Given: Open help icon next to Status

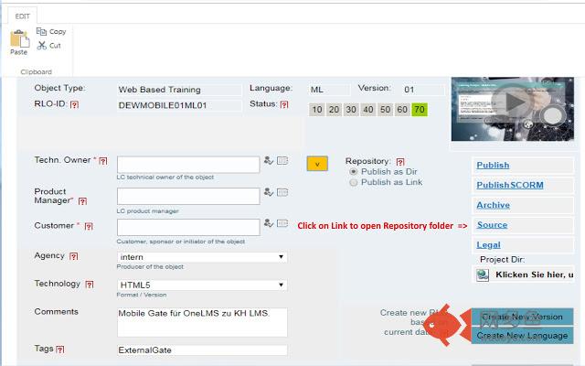Looking at the screenshot, I should click(284, 104).
